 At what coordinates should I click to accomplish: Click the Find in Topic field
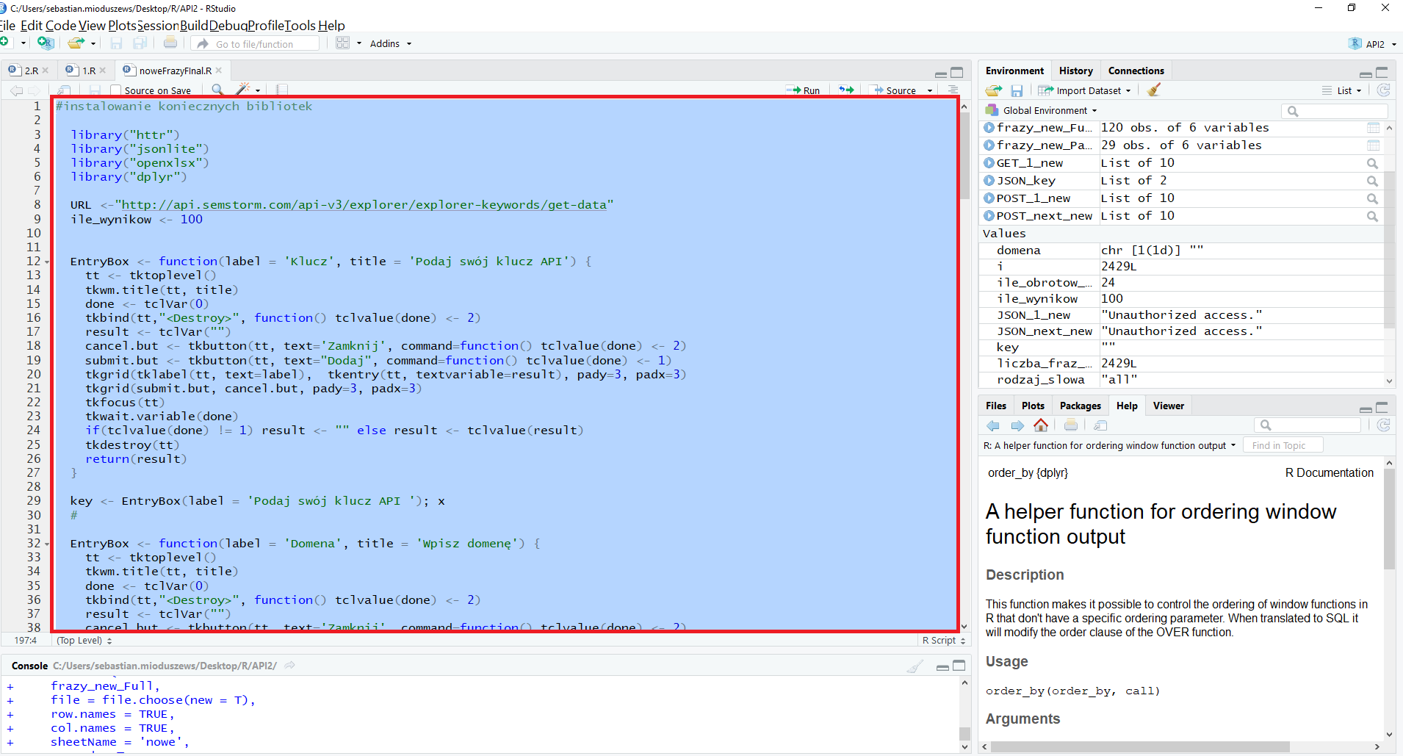pyautogui.click(x=1283, y=445)
